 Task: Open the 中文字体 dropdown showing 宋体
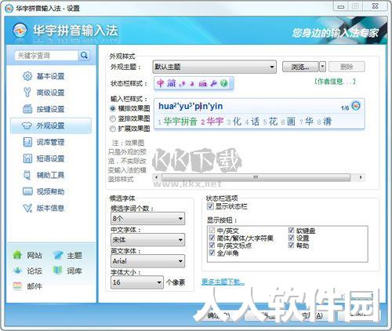pos(147,240)
